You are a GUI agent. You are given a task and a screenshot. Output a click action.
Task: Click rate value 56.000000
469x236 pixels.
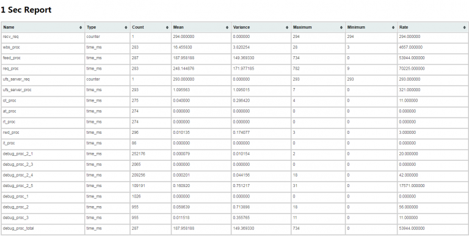tap(409, 207)
